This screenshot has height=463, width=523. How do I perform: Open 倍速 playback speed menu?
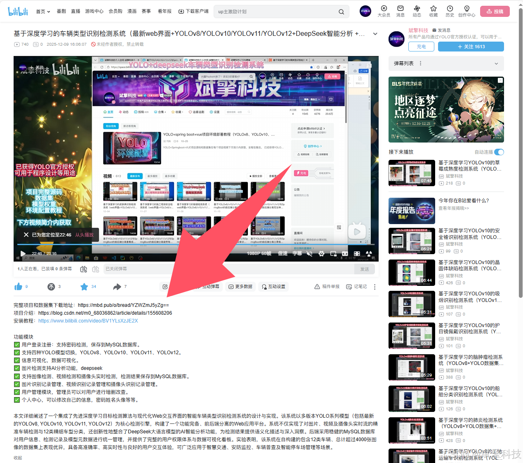pyautogui.click(x=283, y=254)
